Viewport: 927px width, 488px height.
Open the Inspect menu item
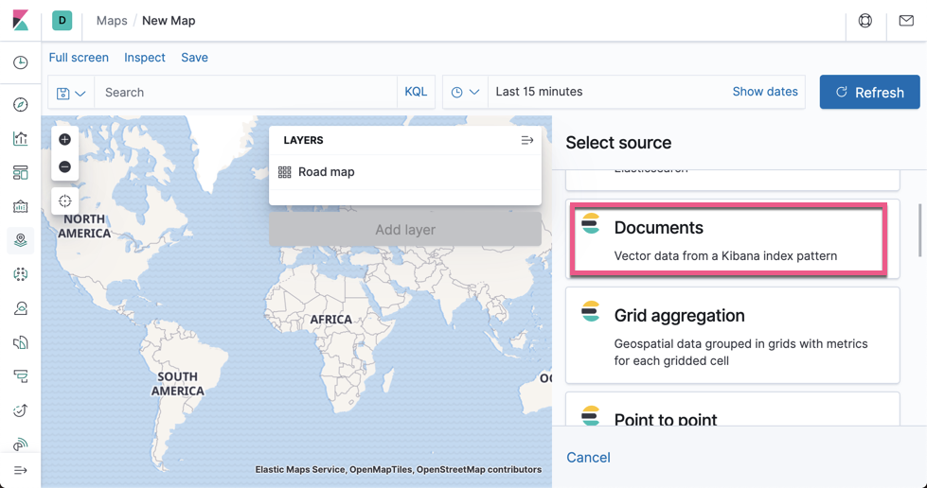pyautogui.click(x=145, y=58)
